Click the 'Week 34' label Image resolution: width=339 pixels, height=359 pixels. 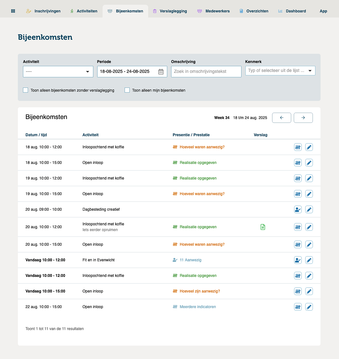(x=222, y=118)
